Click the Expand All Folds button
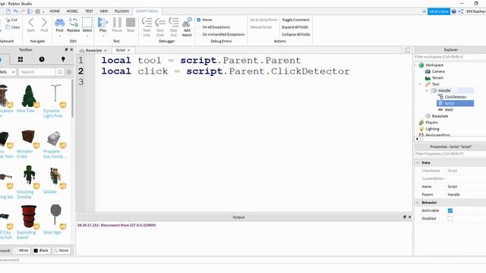486x273 pixels. coord(295,27)
